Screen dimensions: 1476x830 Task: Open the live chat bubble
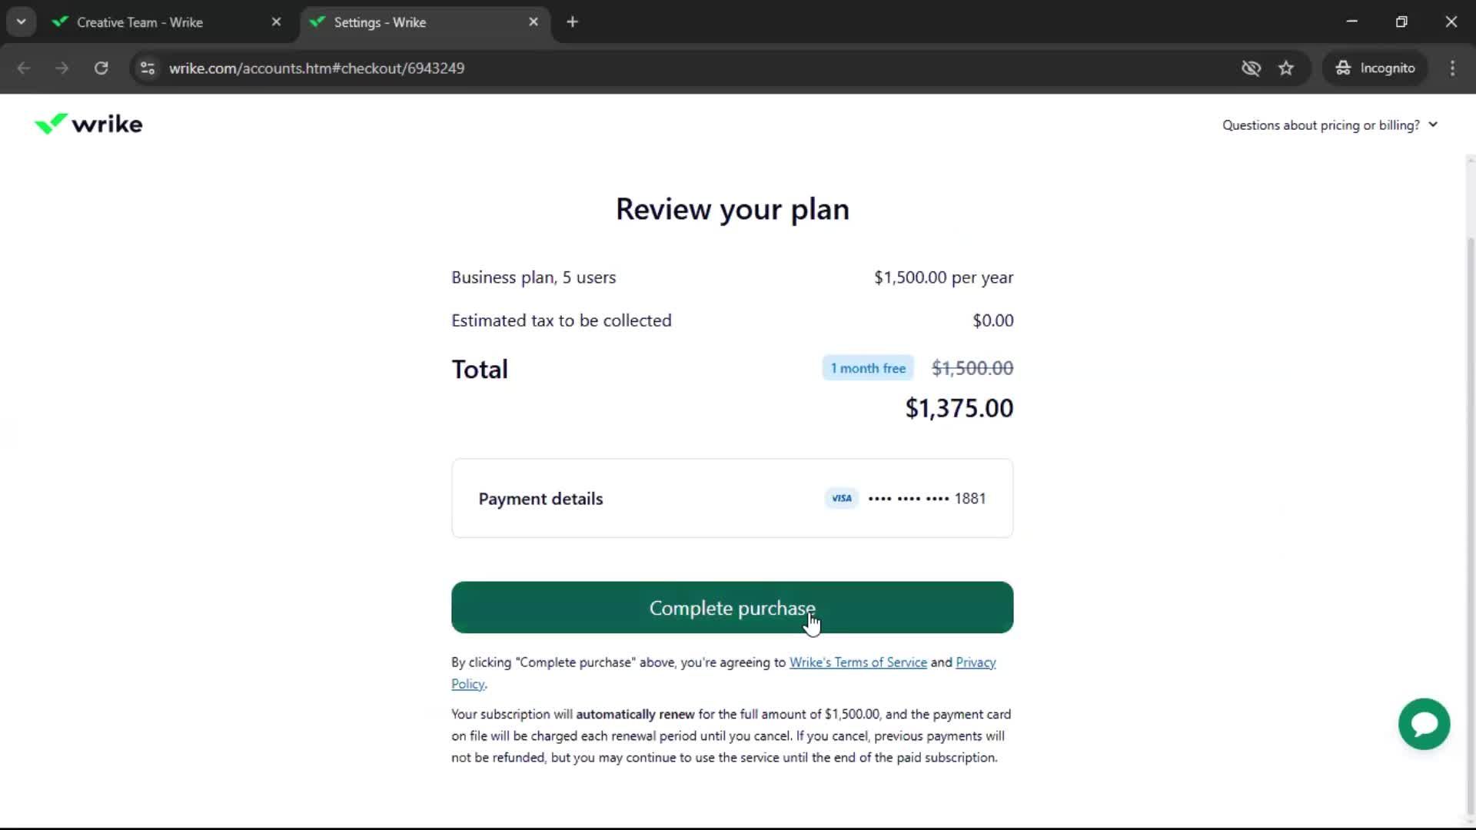click(x=1424, y=724)
